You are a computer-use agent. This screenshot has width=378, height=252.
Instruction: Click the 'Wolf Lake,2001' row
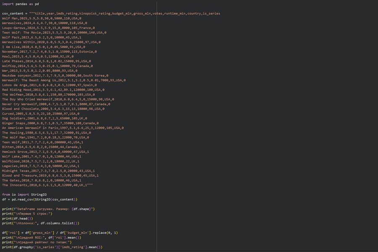click(x=42, y=157)
